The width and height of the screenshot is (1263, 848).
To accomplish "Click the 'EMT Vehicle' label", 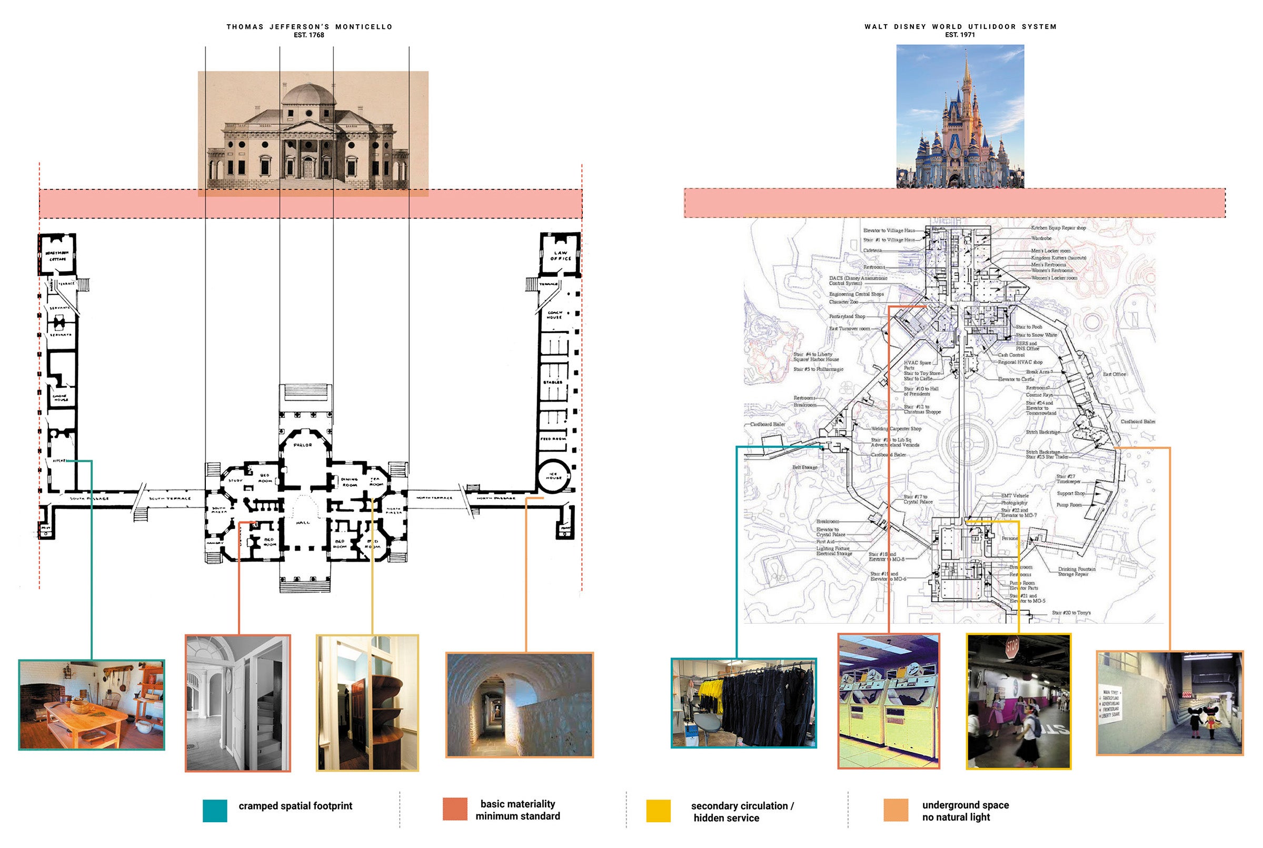I will [1015, 495].
